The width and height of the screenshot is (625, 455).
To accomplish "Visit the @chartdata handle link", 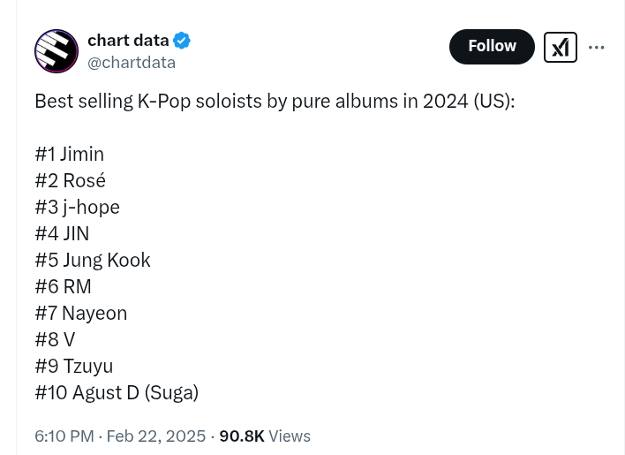I will (132, 63).
